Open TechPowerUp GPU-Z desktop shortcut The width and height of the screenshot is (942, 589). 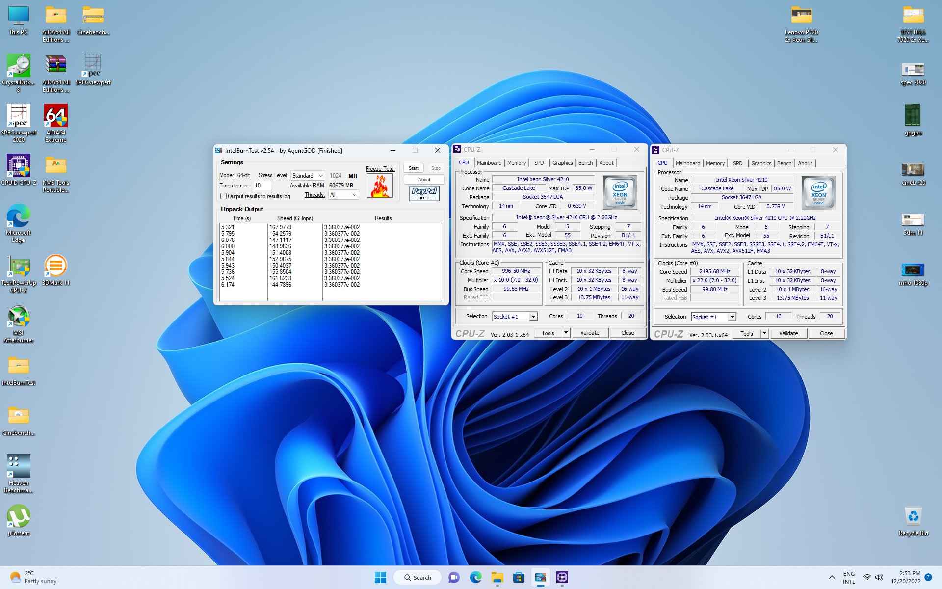click(19, 273)
